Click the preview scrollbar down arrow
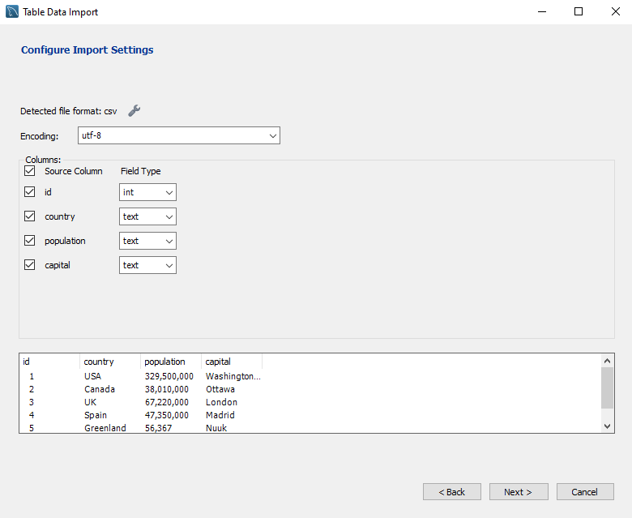632x518 pixels. point(607,426)
